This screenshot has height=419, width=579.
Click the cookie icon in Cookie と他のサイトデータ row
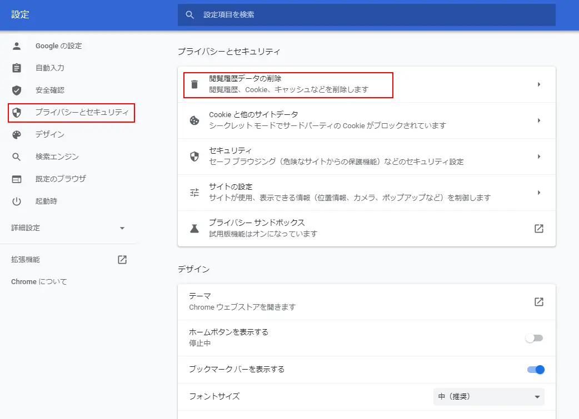click(x=194, y=120)
